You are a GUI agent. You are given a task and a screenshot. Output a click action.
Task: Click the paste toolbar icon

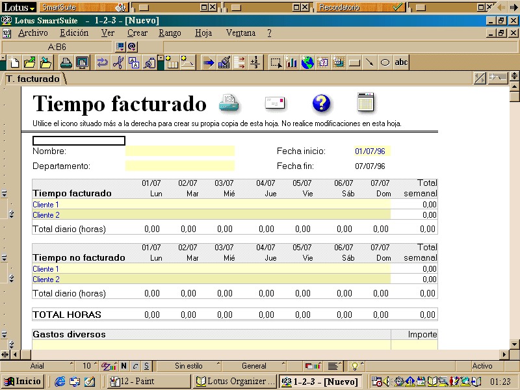(x=149, y=62)
